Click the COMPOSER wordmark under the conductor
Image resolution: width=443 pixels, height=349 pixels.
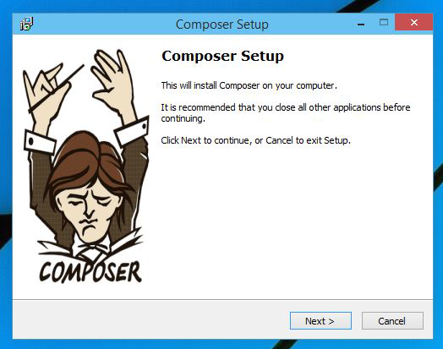pos(90,271)
